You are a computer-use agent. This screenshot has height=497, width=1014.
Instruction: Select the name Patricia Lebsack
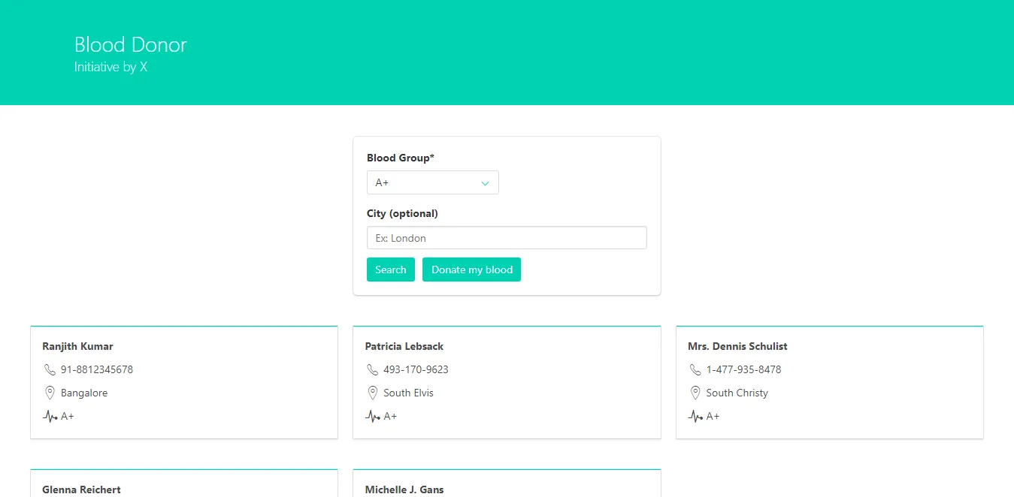(404, 346)
